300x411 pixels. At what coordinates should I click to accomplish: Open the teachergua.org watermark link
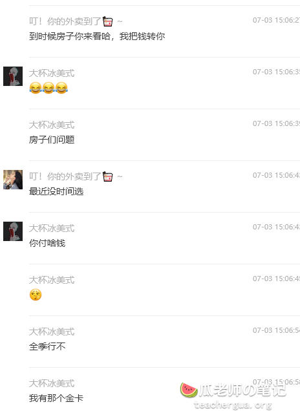pos(233,405)
